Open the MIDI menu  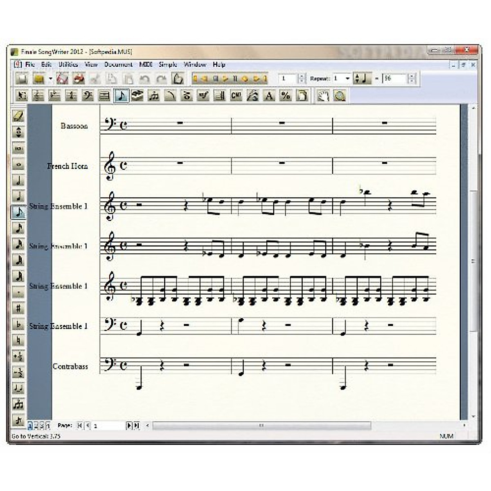(146, 65)
